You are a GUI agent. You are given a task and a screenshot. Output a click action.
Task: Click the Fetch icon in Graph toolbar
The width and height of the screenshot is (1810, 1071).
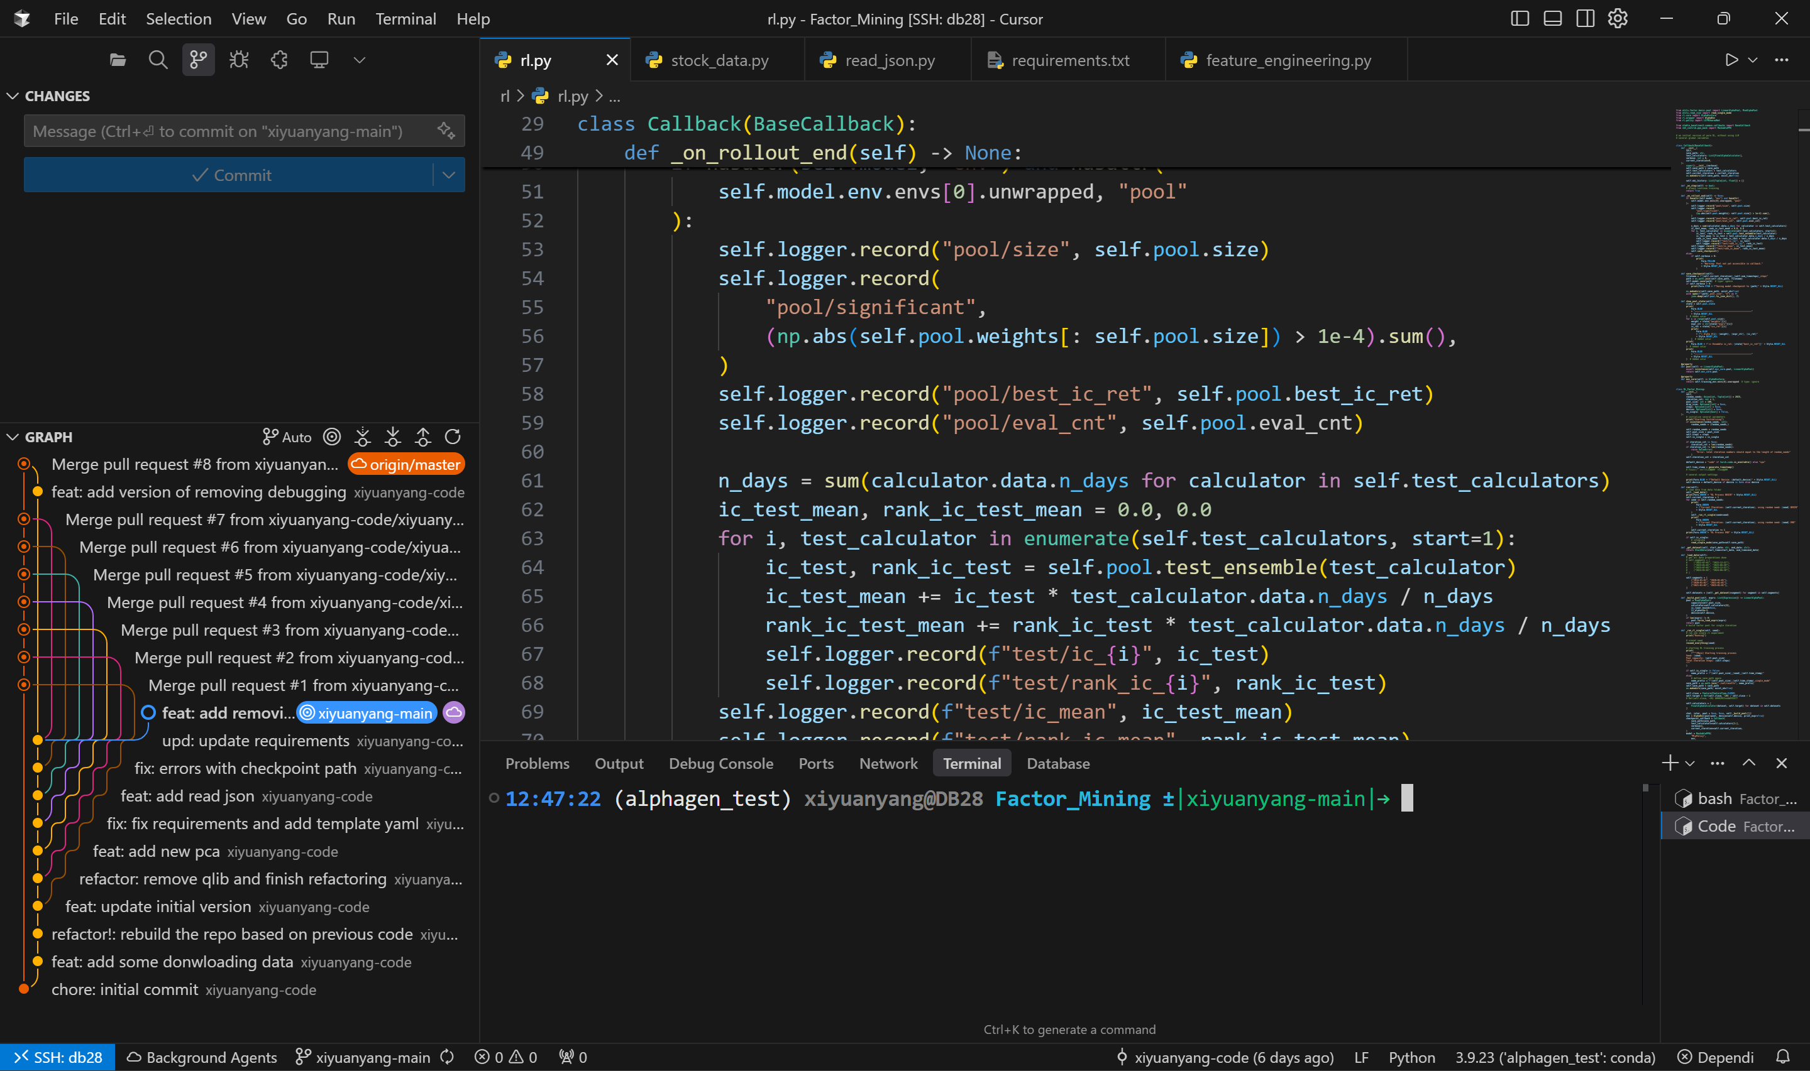(x=363, y=437)
